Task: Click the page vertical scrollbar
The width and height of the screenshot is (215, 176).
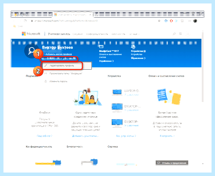Action: click(203, 67)
